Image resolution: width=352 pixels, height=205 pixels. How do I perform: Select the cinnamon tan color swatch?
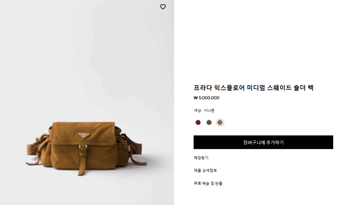(x=220, y=122)
